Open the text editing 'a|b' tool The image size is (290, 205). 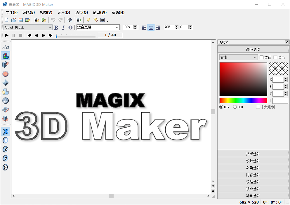click(x=70, y=20)
